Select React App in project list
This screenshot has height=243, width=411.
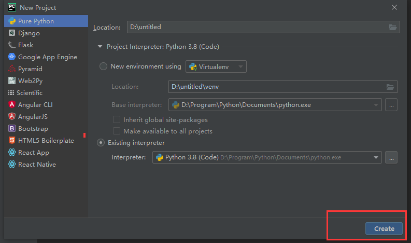coord(46,152)
